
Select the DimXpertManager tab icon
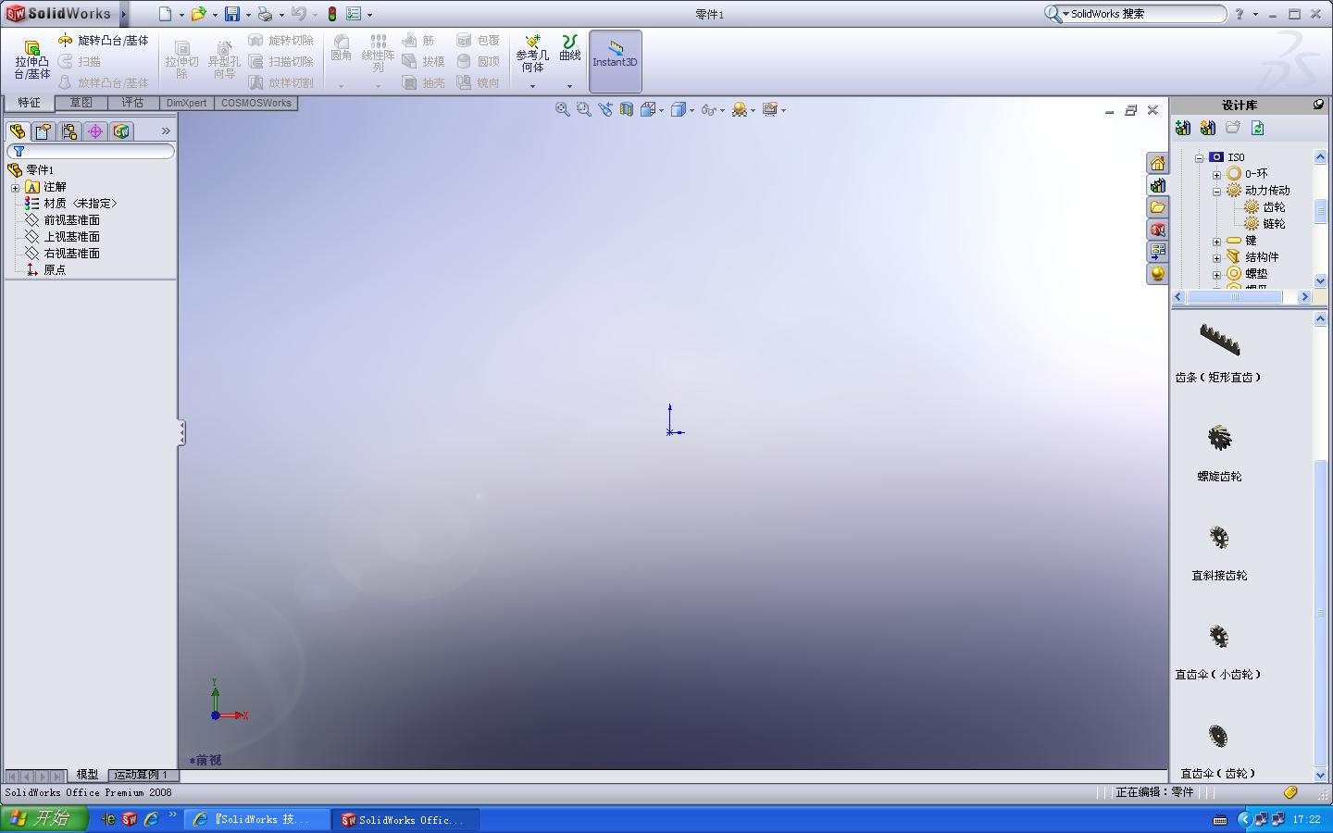point(95,131)
